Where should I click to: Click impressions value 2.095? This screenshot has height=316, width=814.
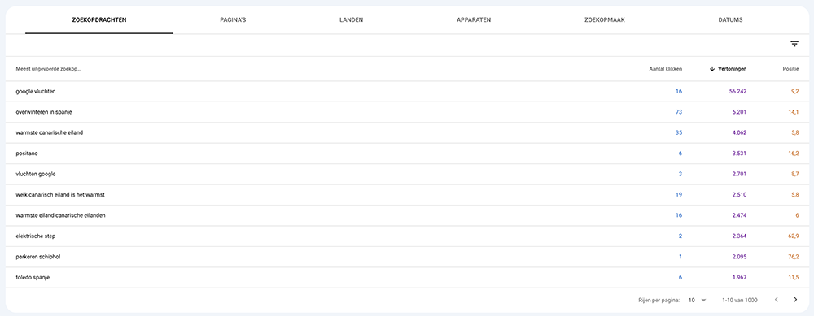pos(739,257)
